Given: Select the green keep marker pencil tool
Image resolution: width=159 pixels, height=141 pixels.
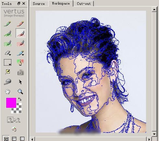Looking at the screenshot, I should click(7, 24).
